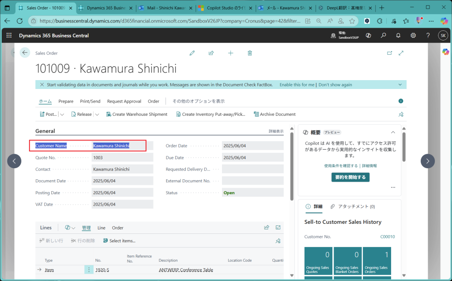The width and height of the screenshot is (452, 281).
Task: Open the browser extensions puzzle icon
Action: (x=380, y=21)
